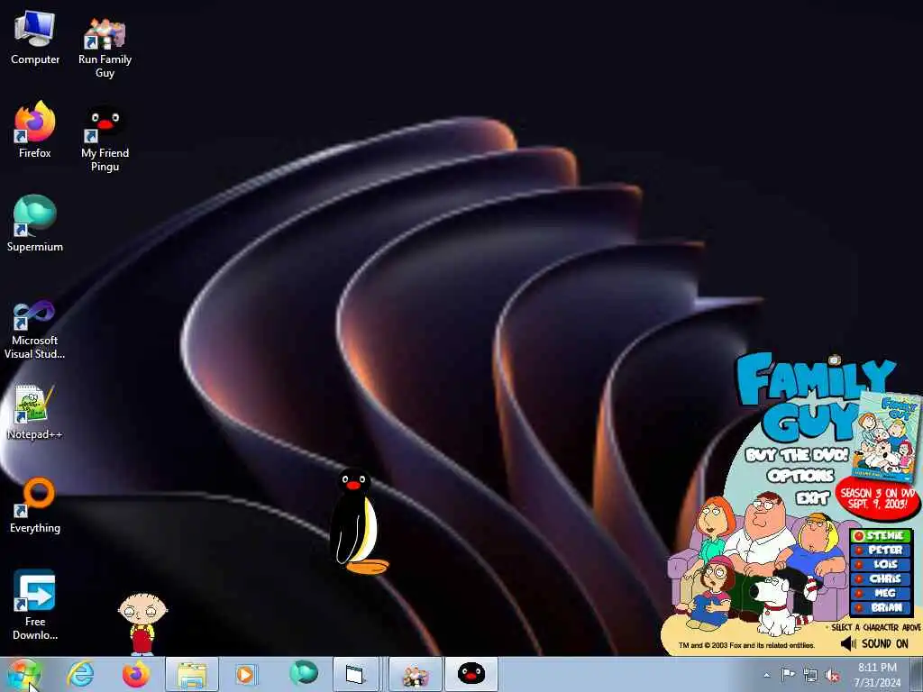The image size is (923, 692).
Task: Switch to Family Guy taskbar app
Action: point(415,674)
